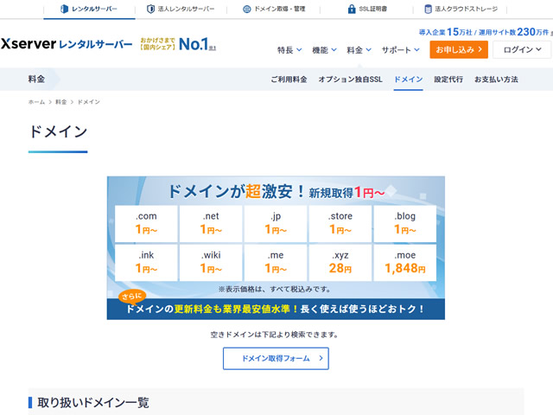This screenshot has width=553, height=415.
Task: Select ドメイン in the sub navigation
Action: point(408,80)
